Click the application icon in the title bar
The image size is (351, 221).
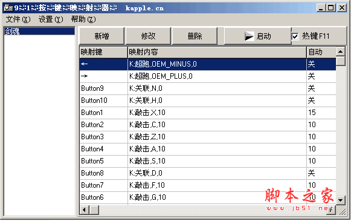tap(8, 8)
